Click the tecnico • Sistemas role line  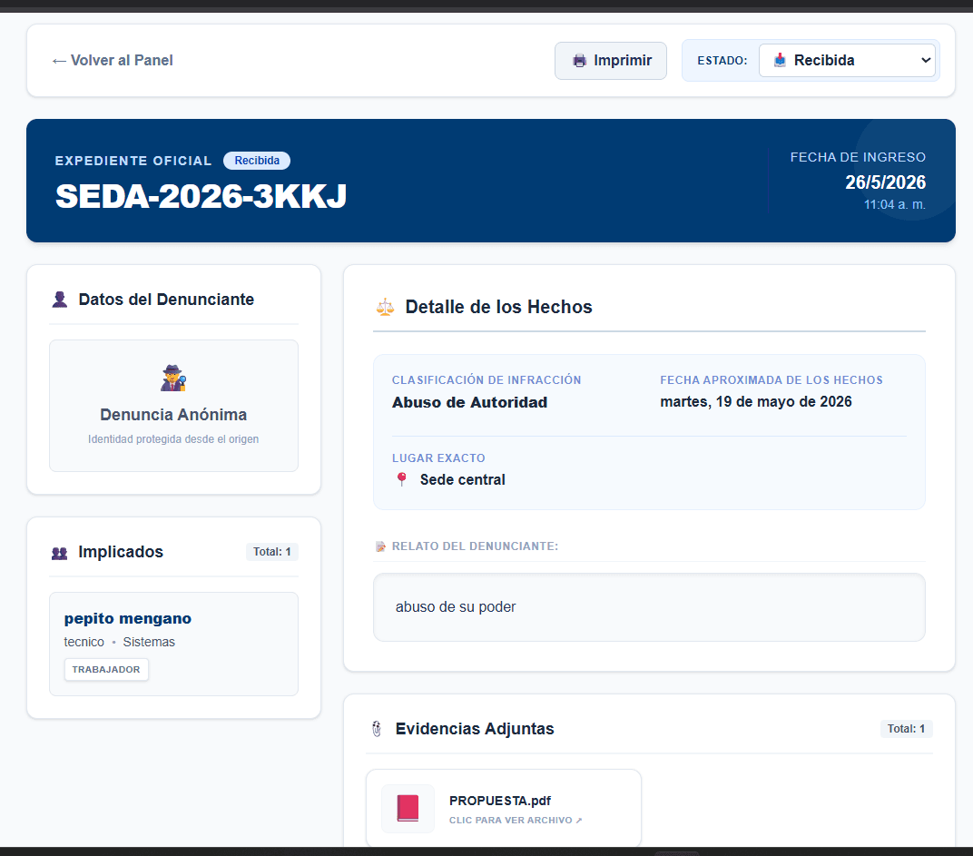point(119,642)
